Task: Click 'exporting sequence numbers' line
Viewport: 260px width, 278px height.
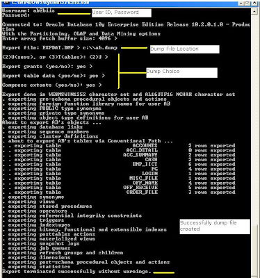Action: click(45, 131)
